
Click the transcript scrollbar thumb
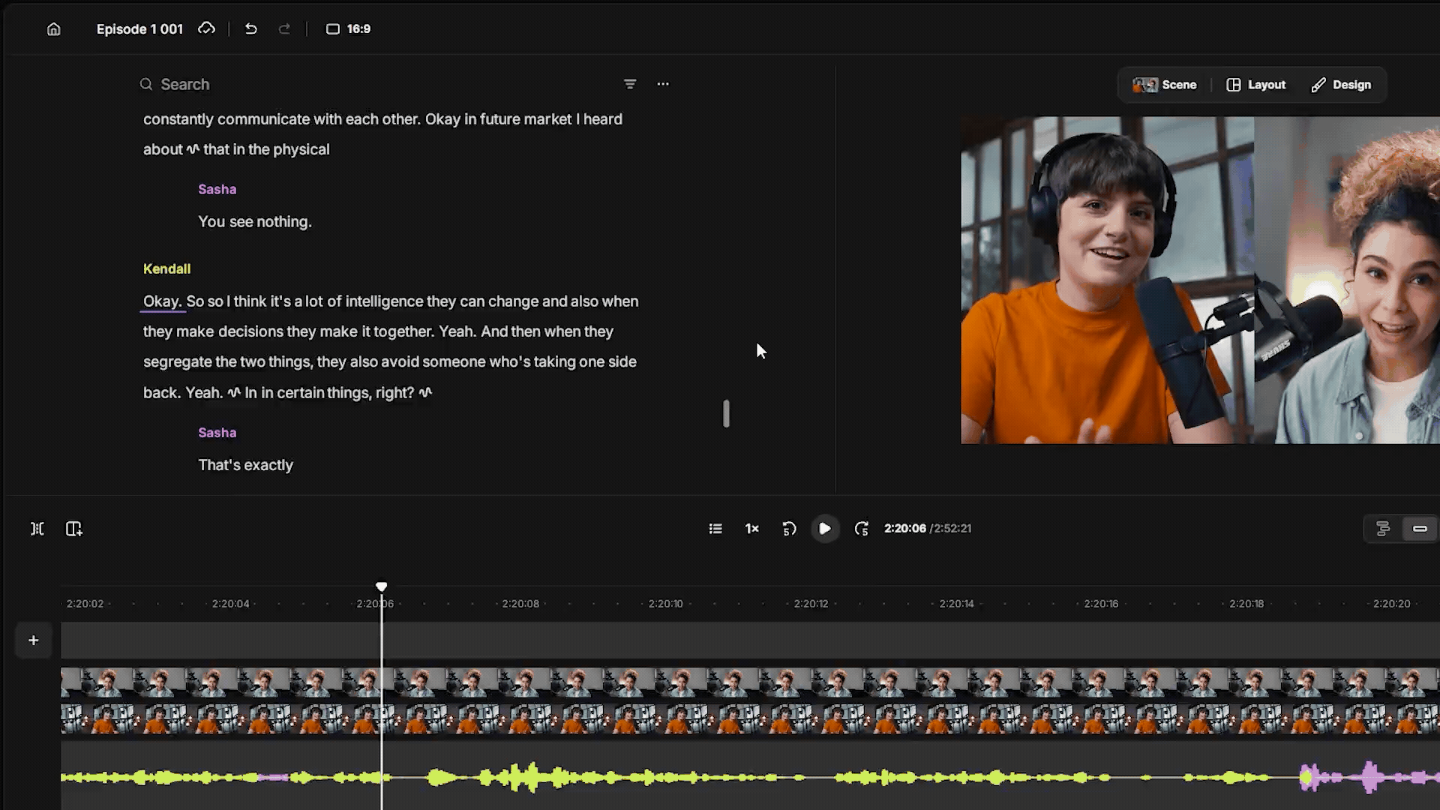[726, 413]
